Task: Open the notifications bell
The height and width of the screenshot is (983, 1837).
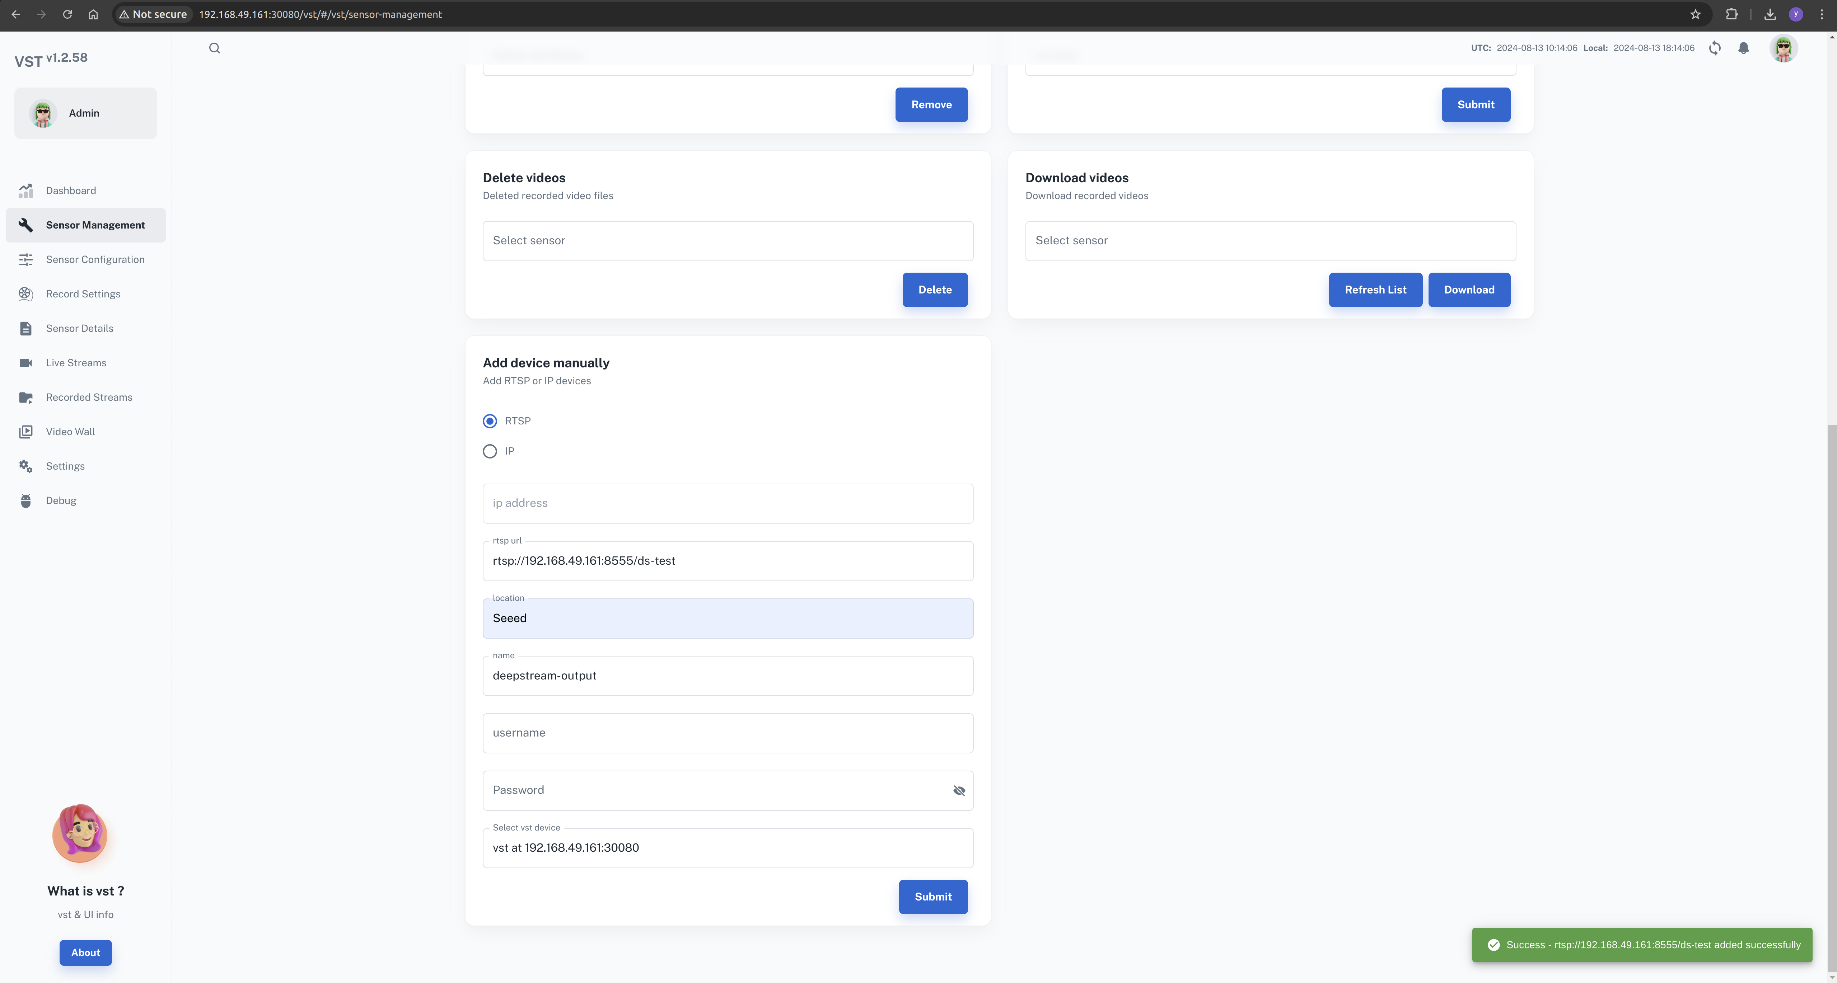Action: point(1744,48)
